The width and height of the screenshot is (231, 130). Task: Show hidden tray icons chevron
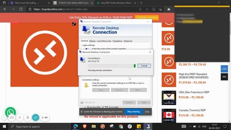coord(190,126)
